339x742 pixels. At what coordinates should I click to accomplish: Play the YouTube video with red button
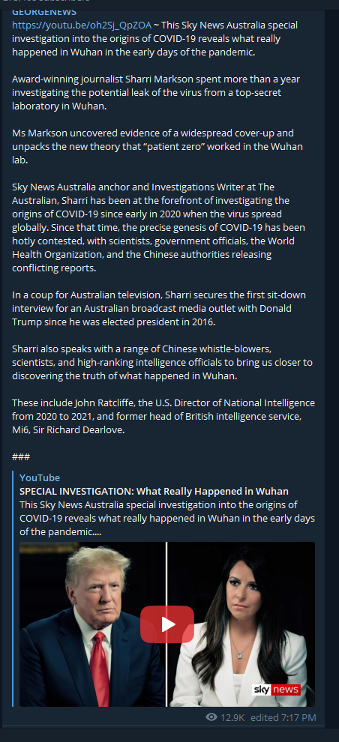click(x=167, y=624)
